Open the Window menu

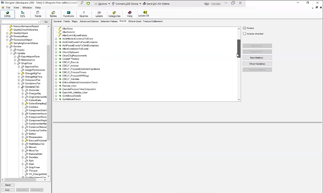point(27,7)
